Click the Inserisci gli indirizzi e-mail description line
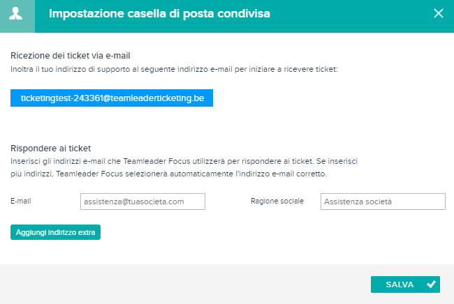 [184, 161]
